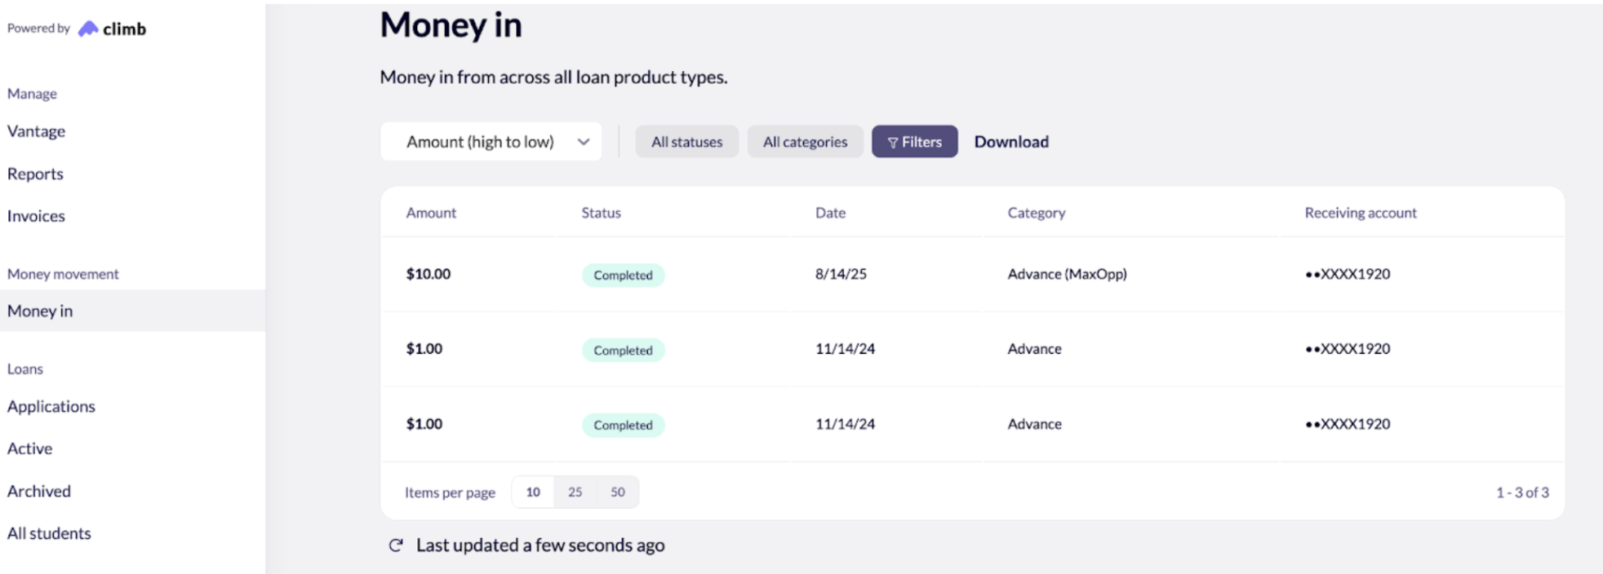The height and width of the screenshot is (574, 1603).
Task: Select Money in sidebar item
Action: (x=40, y=311)
